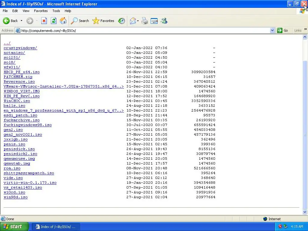Download esdi_patch.iso
The image size is (308, 231).
pyautogui.click(x=20, y=115)
